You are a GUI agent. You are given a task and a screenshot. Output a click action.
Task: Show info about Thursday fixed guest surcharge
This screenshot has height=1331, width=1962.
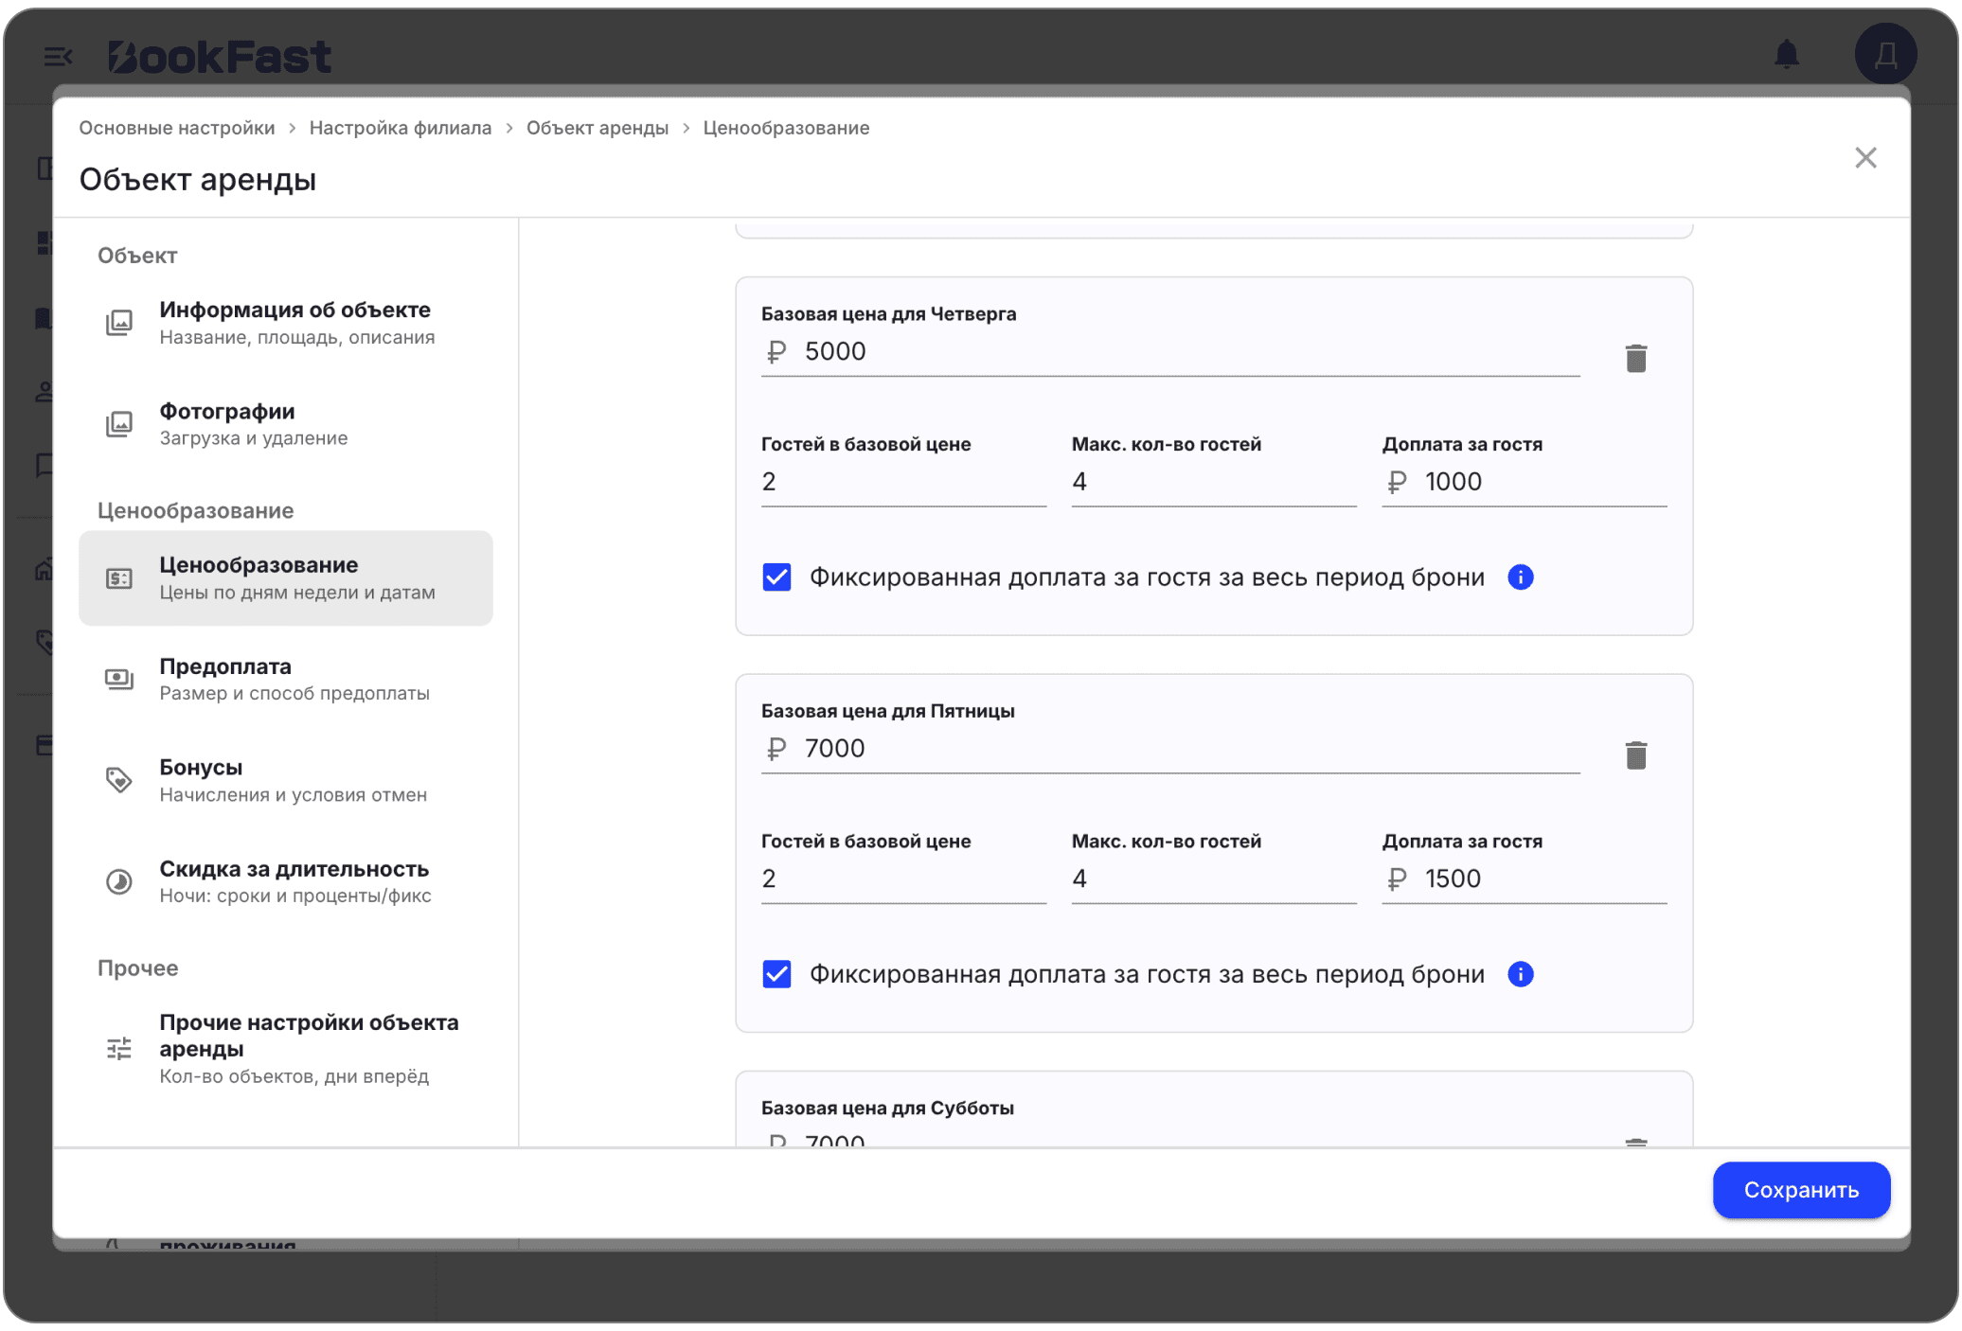point(1520,577)
